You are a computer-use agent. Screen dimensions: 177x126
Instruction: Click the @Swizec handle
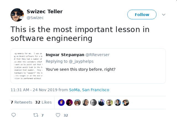click(x=35, y=18)
